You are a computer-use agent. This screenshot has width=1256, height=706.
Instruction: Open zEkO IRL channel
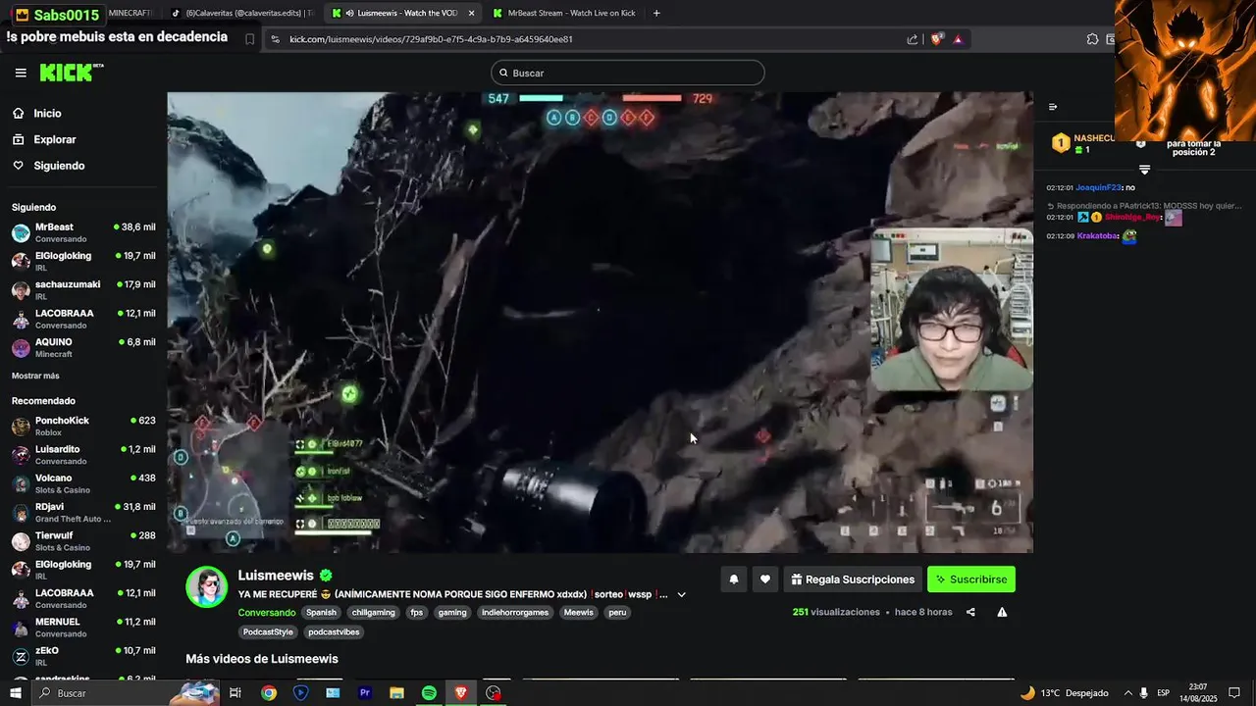tap(83, 656)
